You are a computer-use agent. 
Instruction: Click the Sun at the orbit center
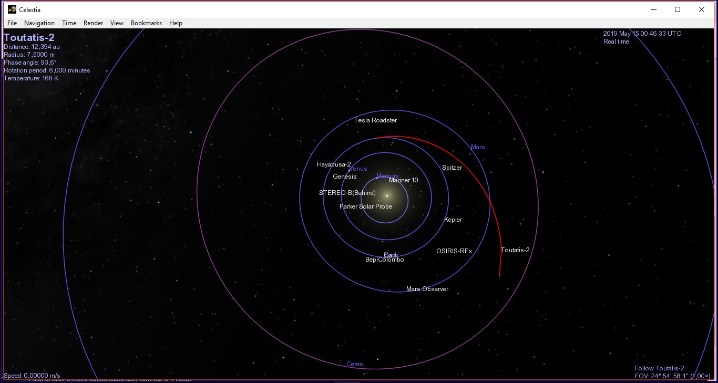click(x=387, y=195)
